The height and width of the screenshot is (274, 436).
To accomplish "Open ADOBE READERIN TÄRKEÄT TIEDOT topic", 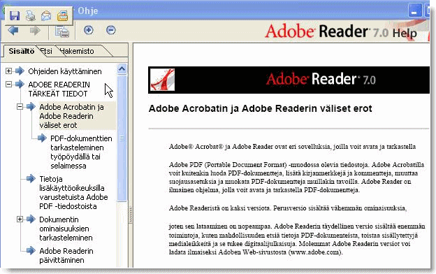I will pos(59,89).
